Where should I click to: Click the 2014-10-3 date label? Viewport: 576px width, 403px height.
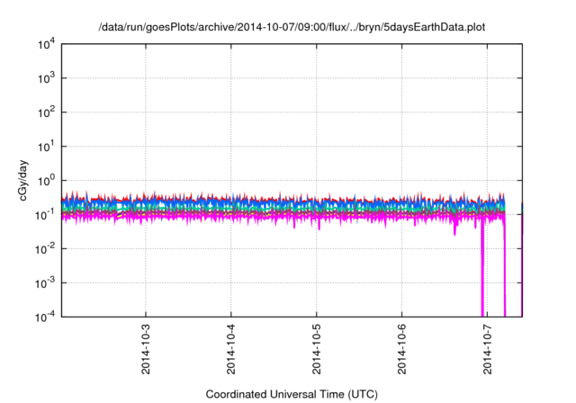146,349
